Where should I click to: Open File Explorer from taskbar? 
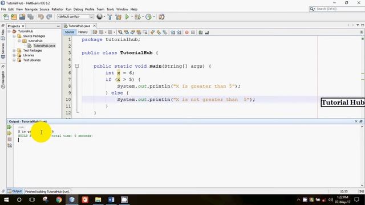tap(98, 200)
